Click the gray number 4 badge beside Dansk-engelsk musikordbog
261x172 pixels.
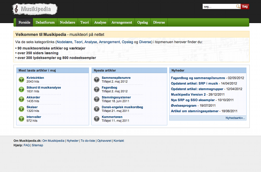coord(97,109)
